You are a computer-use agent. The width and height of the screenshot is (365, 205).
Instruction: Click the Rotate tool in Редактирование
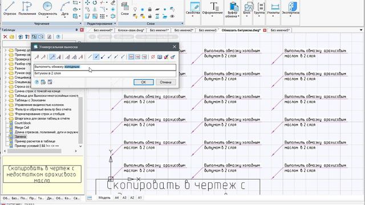tap(95, 2)
